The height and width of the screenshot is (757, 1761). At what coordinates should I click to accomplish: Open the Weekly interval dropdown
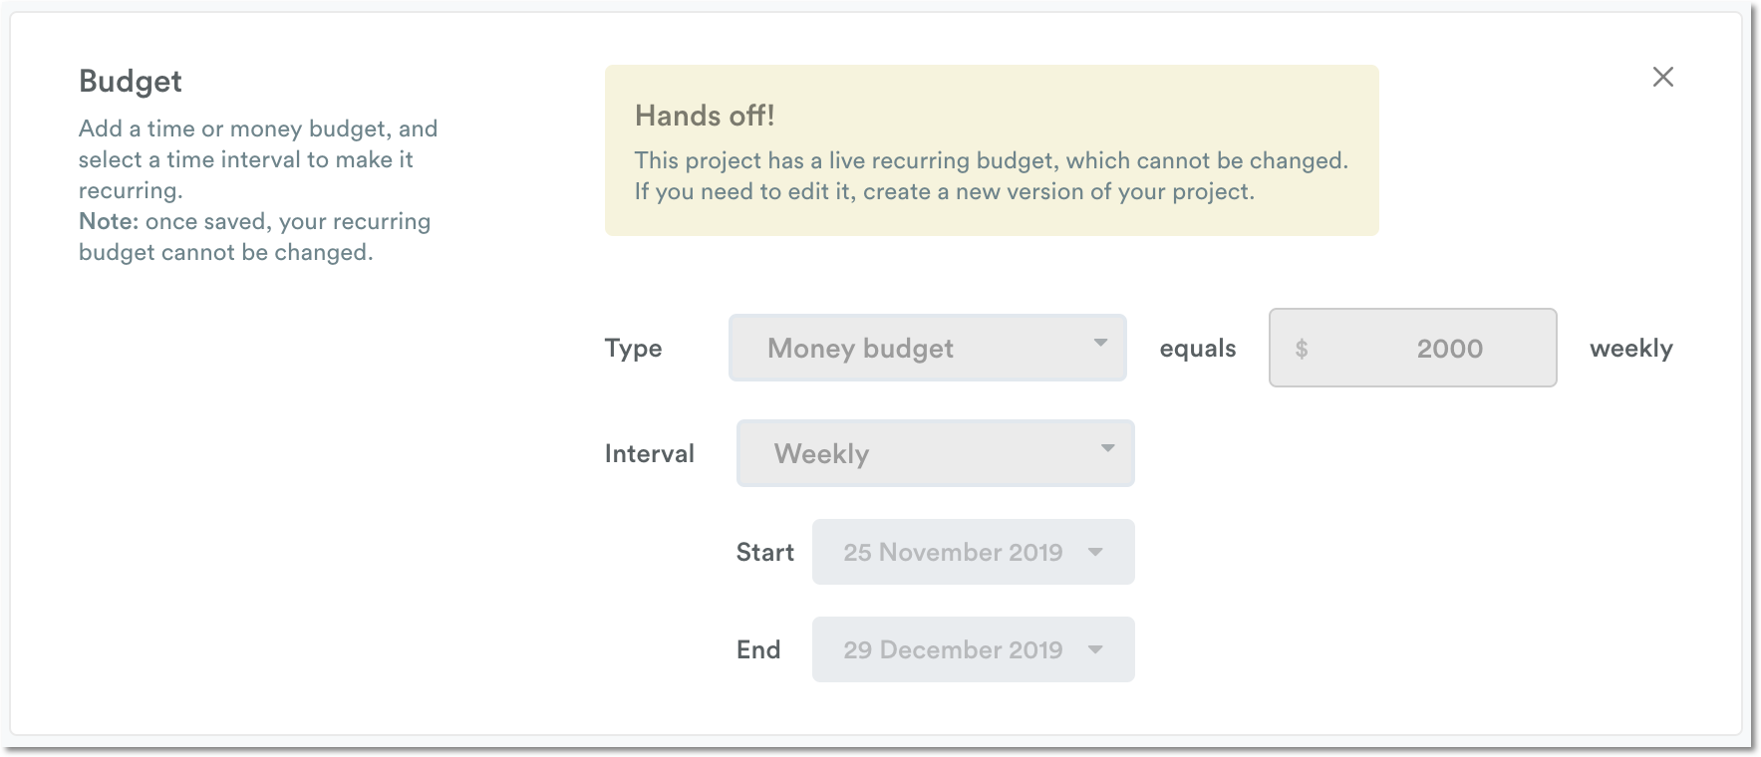point(934,453)
